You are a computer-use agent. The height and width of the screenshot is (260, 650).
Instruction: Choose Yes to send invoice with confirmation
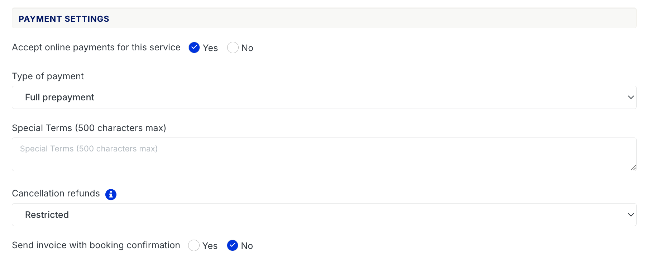click(194, 245)
